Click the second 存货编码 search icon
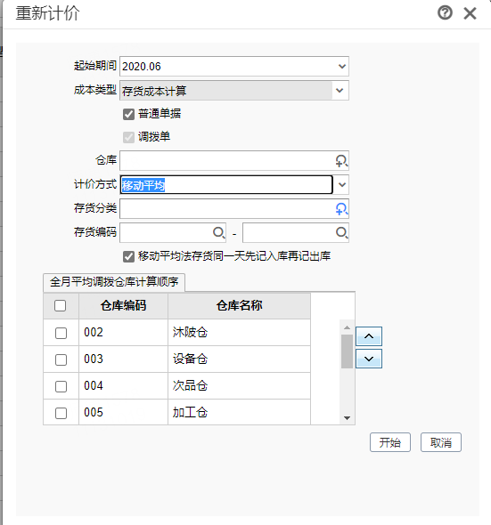The image size is (491, 525). point(341,232)
